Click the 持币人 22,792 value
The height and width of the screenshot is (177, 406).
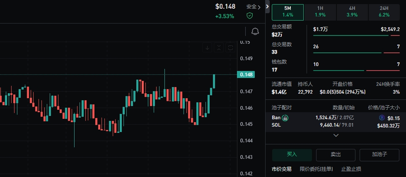click(305, 92)
